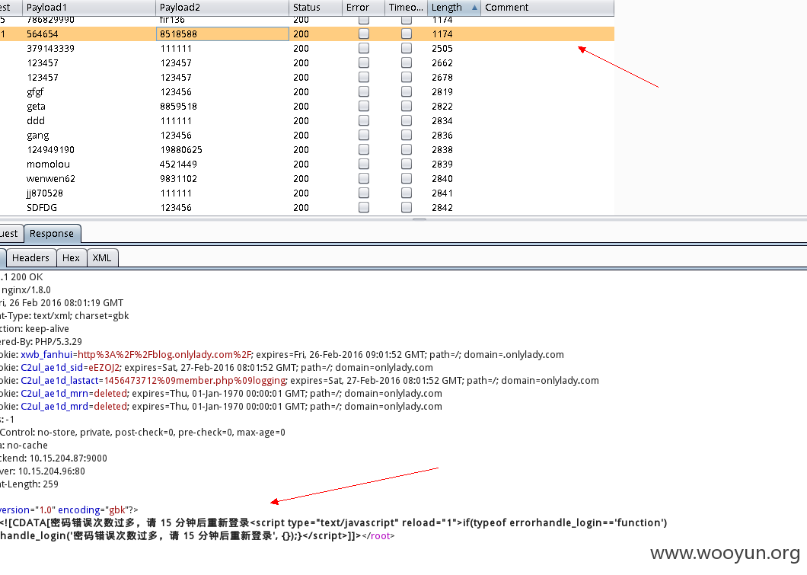Select the row with payload momolou

point(307,164)
